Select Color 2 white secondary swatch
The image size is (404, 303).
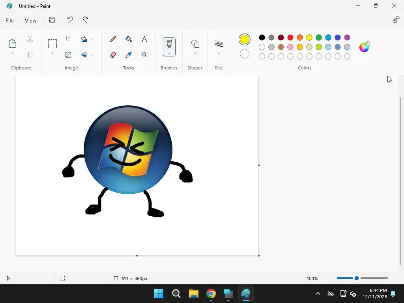click(245, 54)
